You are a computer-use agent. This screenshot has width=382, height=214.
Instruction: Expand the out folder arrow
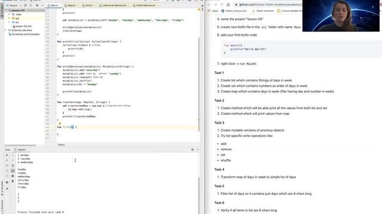pos(10,18)
